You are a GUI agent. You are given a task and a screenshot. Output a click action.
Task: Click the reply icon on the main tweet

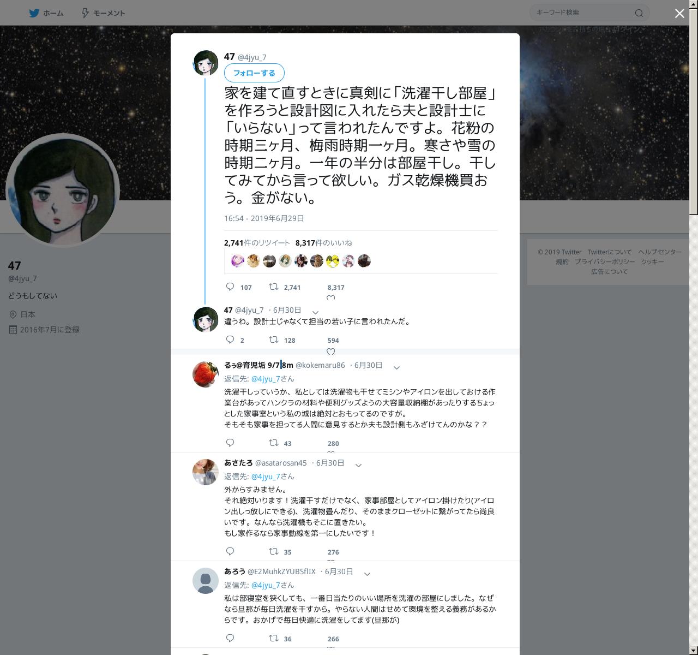coord(230,287)
